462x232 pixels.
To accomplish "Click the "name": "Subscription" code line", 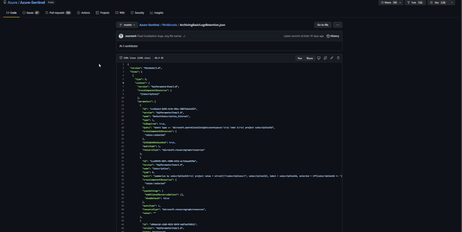I will [156, 169].
